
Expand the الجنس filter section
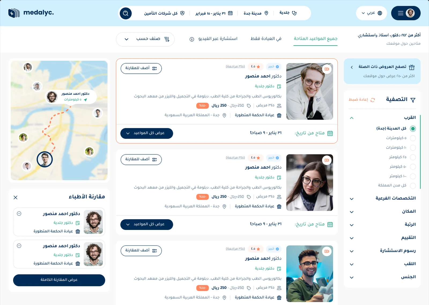click(382, 277)
